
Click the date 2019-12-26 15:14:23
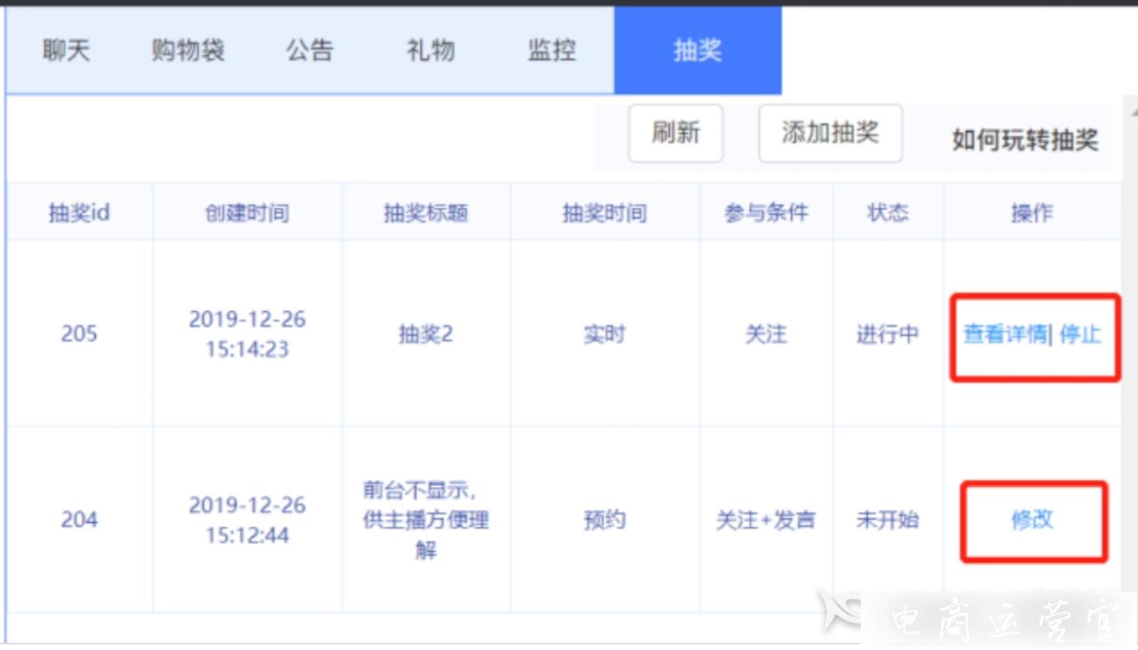[x=247, y=334]
